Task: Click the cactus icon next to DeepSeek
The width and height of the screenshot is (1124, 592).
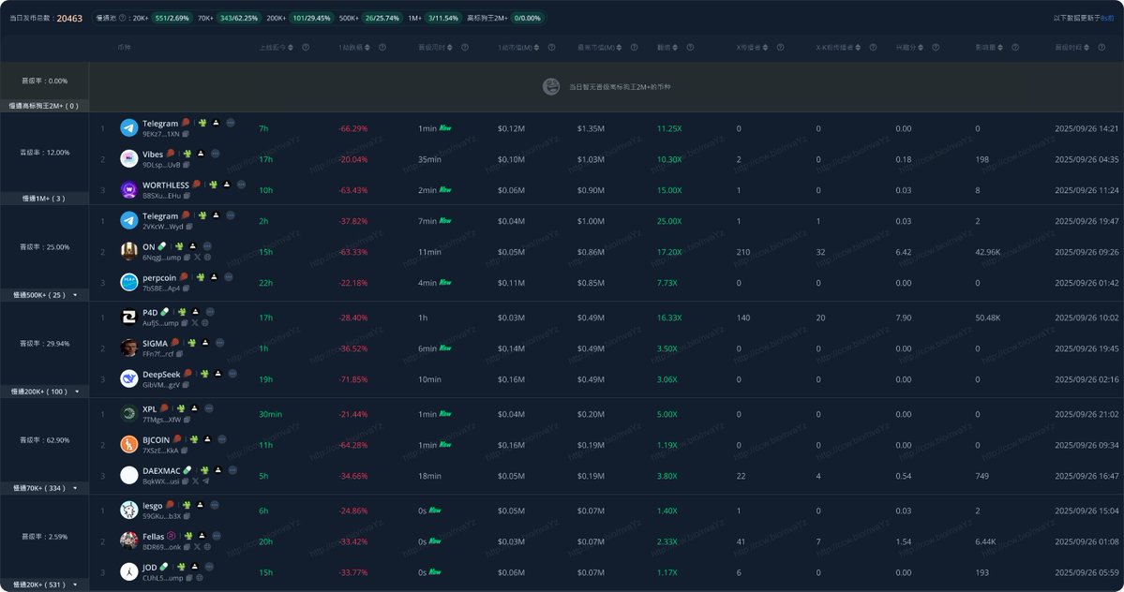Action: 204,373
